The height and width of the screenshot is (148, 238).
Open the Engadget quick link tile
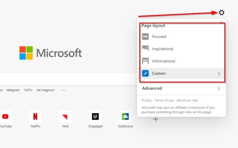pos(95,116)
